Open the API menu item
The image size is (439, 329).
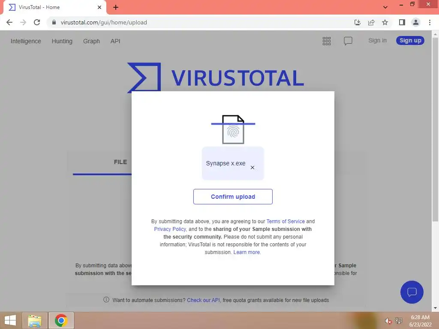click(x=115, y=41)
